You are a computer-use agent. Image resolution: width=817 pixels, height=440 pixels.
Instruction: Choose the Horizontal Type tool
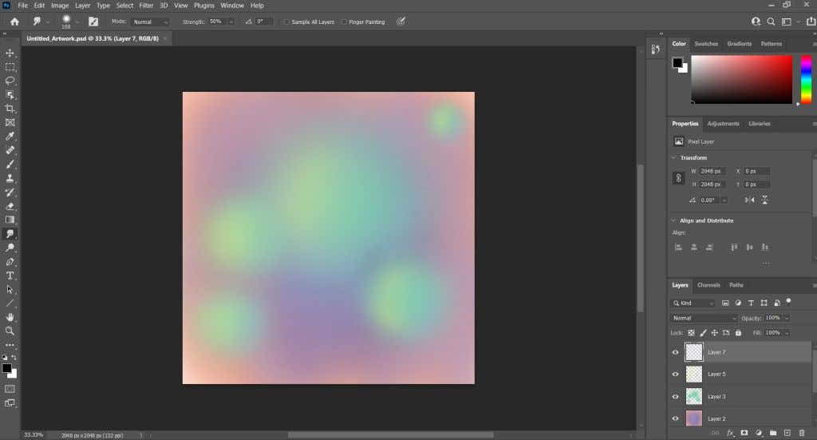10,275
